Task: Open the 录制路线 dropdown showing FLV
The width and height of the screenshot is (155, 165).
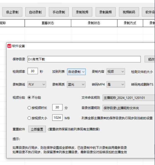Action: tap(37, 84)
